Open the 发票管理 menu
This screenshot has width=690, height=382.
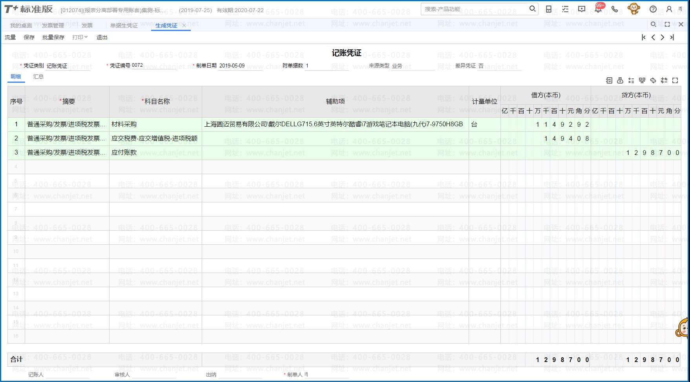(x=52, y=25)
